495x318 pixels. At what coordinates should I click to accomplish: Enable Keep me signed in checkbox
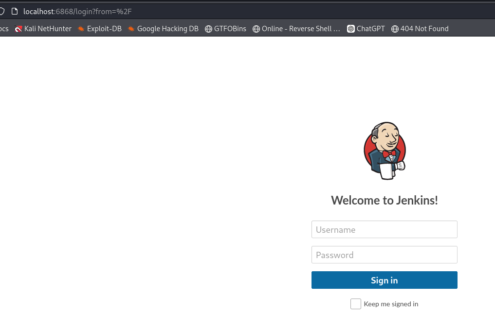click(x=355, y=304)
